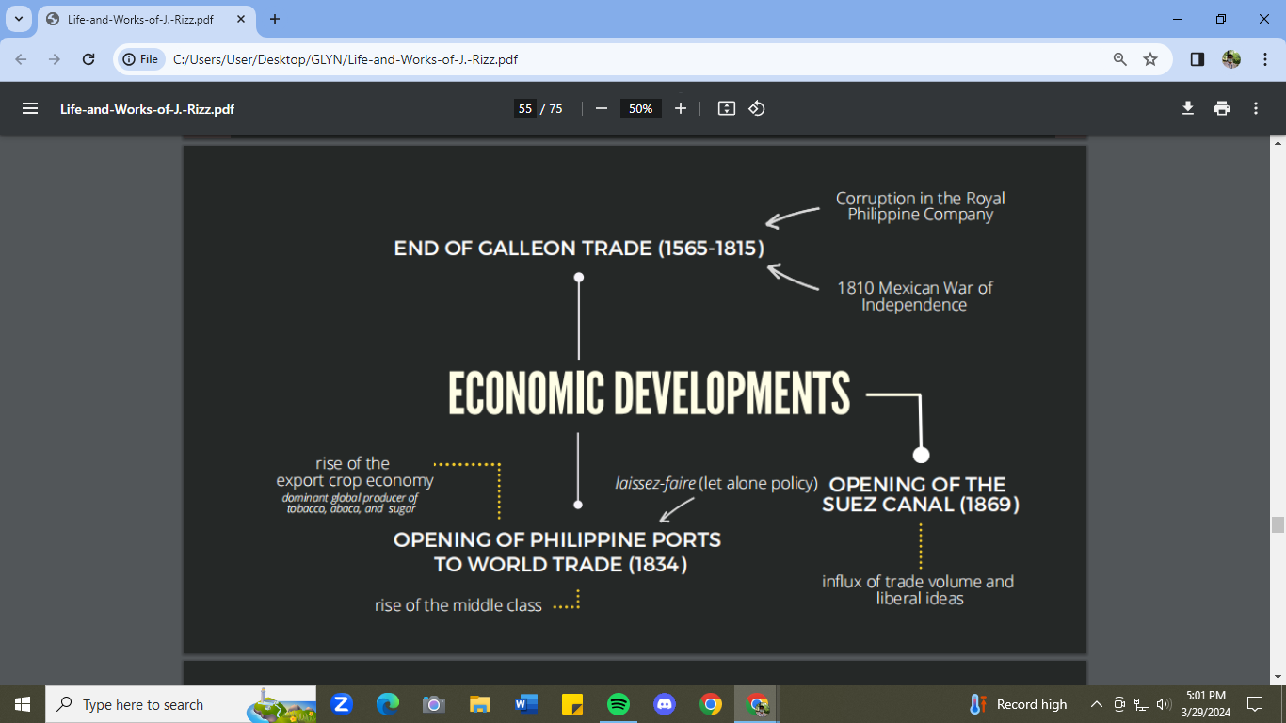Click the page number input field

(x=525, y=108)
